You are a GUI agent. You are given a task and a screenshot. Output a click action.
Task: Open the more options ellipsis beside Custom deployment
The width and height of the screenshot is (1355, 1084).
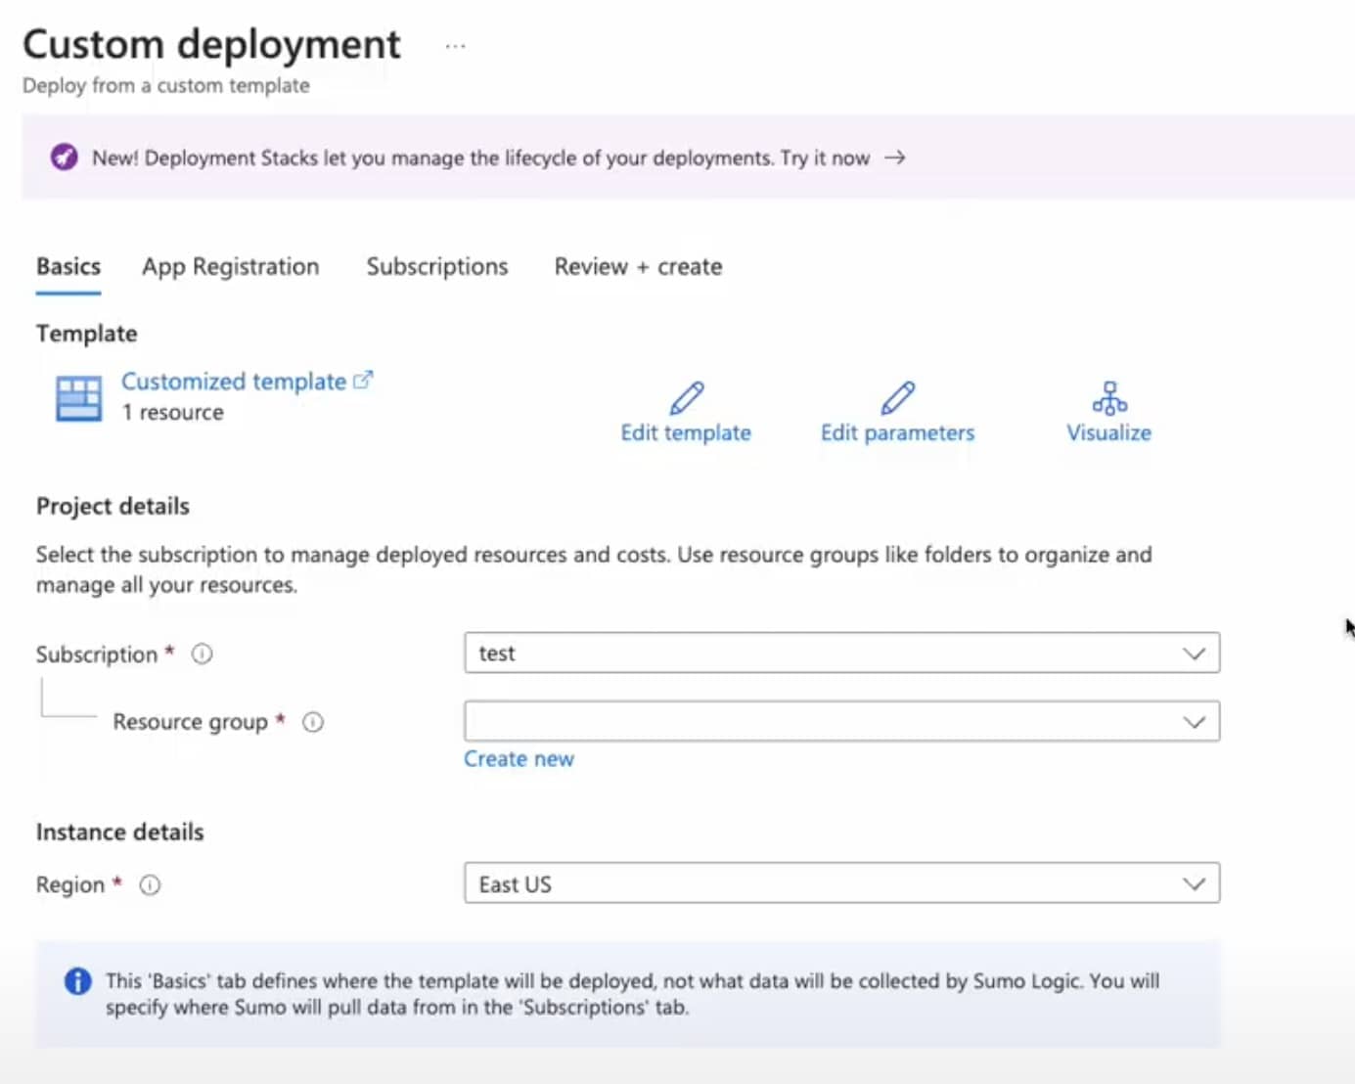[x=454, y=44]
